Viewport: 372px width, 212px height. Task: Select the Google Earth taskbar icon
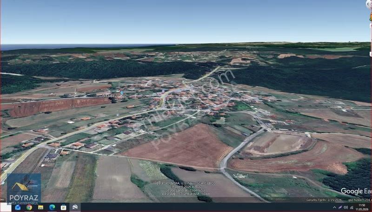click(x=75, y=207)
